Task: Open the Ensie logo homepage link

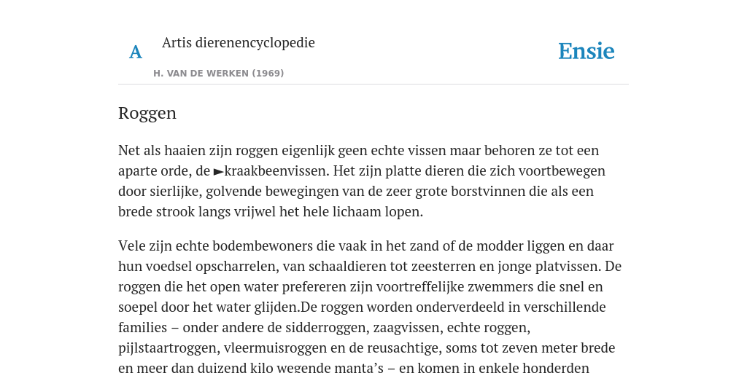Action: point(586,51)
